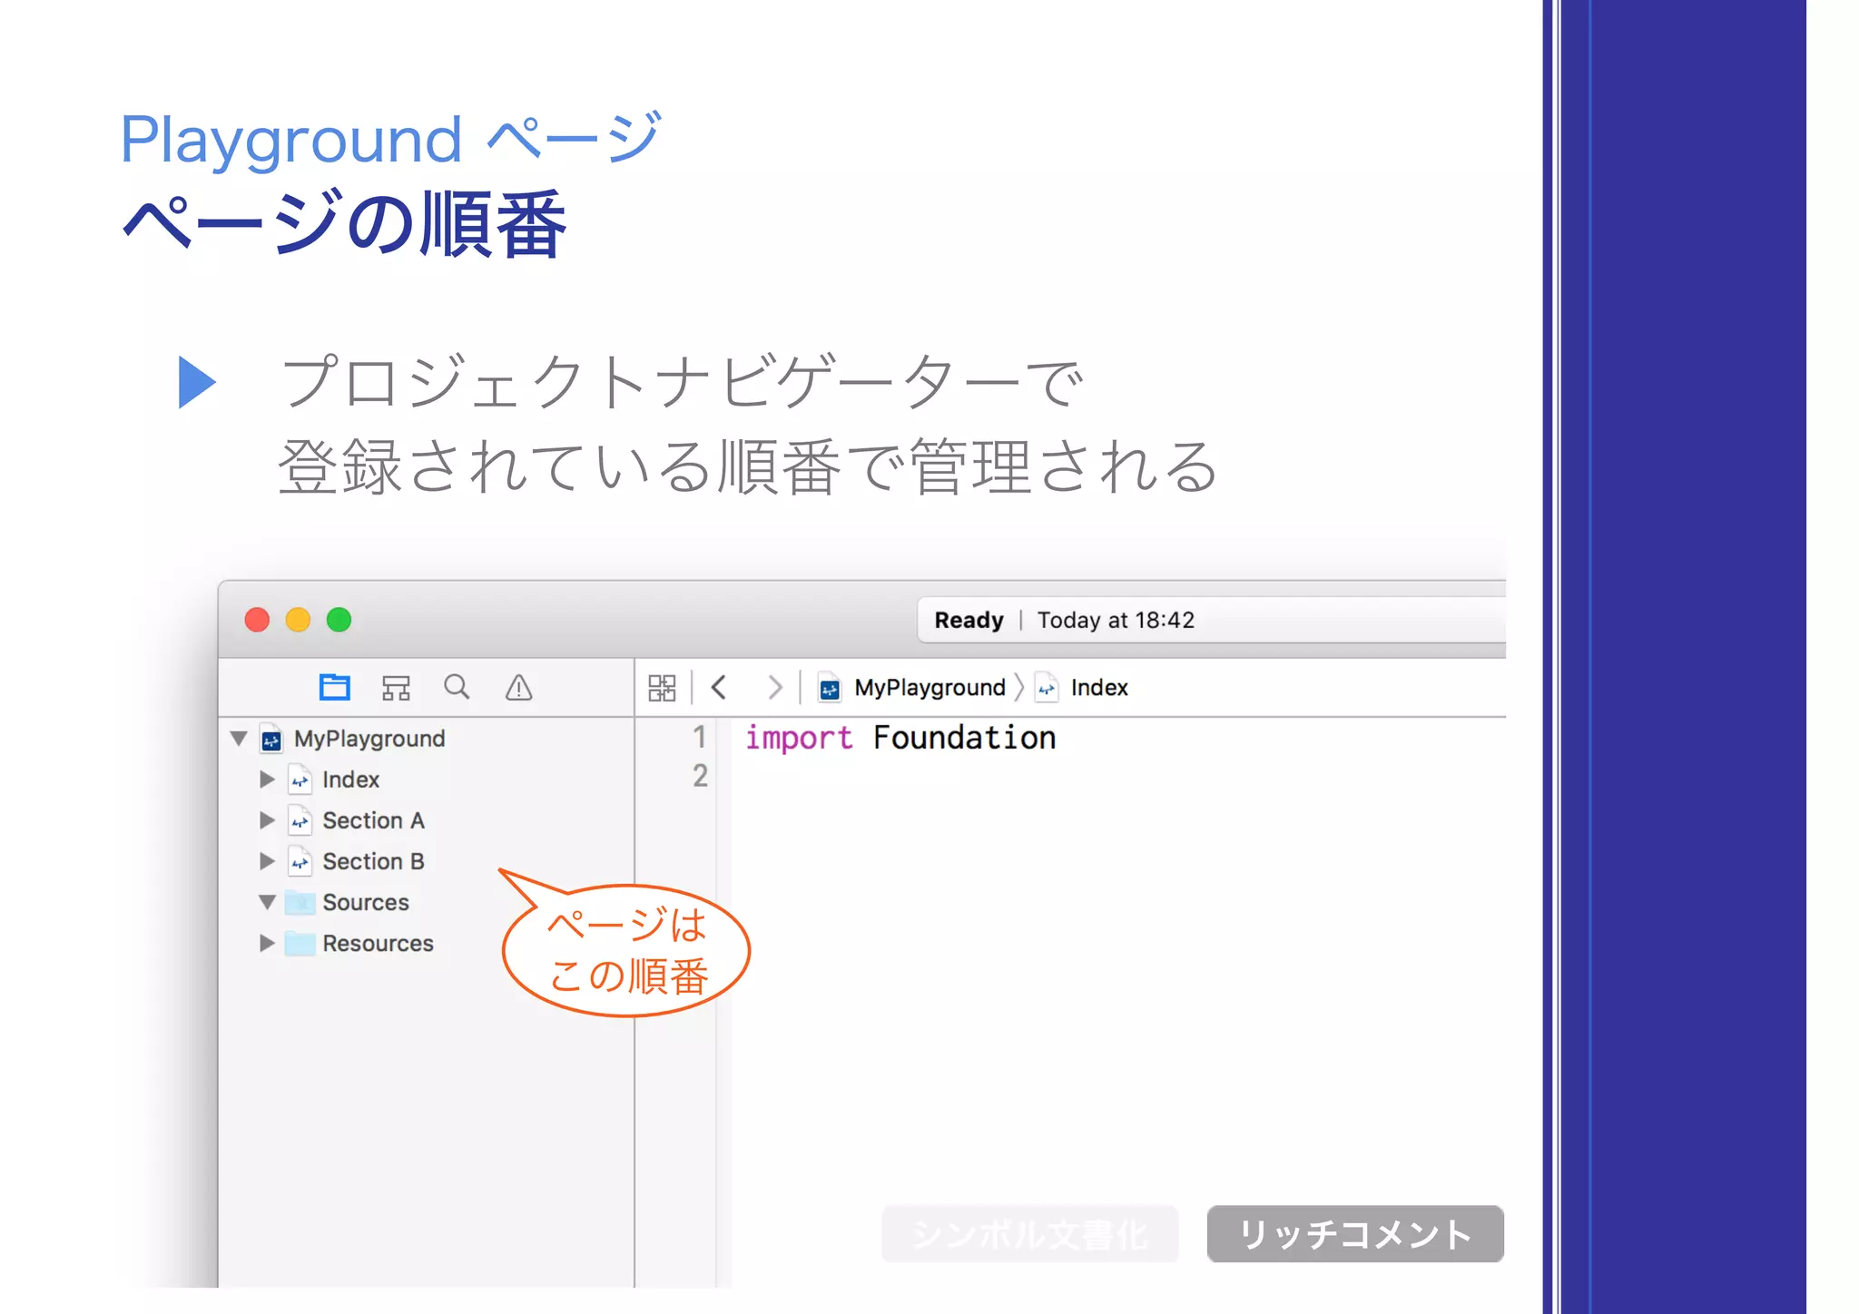Click MyPlayground in the jump bar path
The height and width of the screenshot is (1314, 1859).
pos(929,688)
